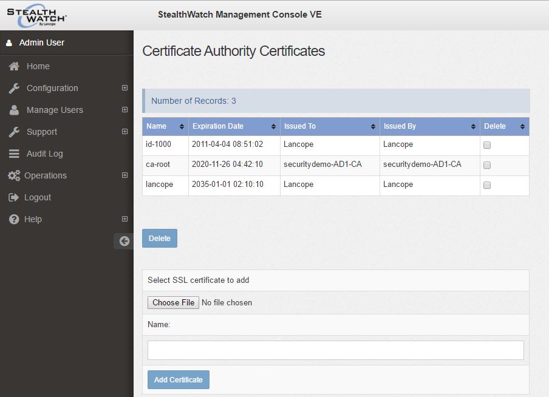The width and height of the screenshot is (549, 397).
Task: Click the Operations gears icon
Action: [14, 175]
